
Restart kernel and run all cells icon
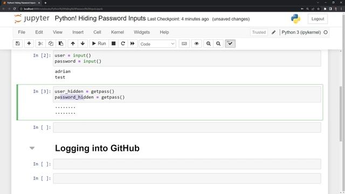(133, 44)
